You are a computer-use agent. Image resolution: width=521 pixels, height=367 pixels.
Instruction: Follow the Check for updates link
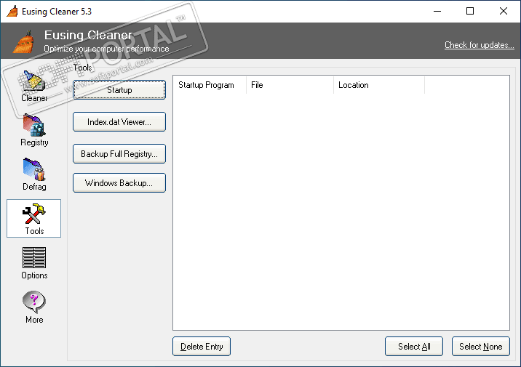479,45
